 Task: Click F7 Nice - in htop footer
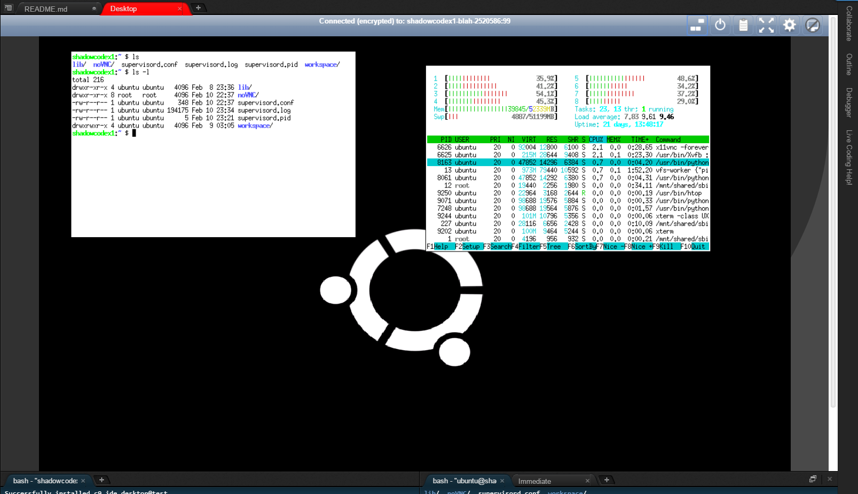tap(610, 247)
